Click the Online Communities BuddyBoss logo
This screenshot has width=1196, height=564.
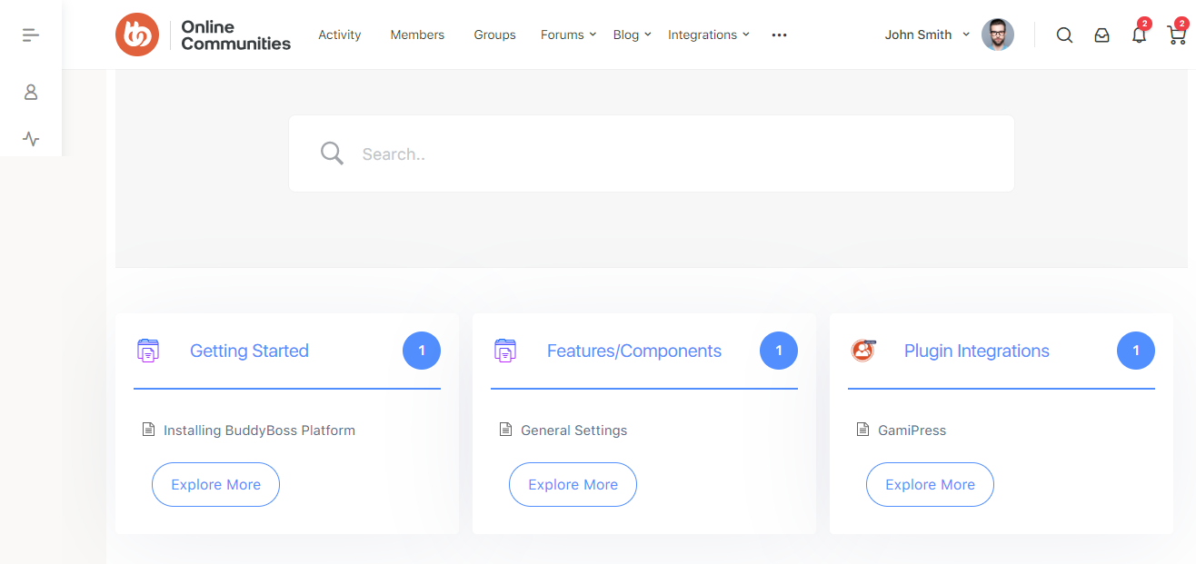coord(202,35)
